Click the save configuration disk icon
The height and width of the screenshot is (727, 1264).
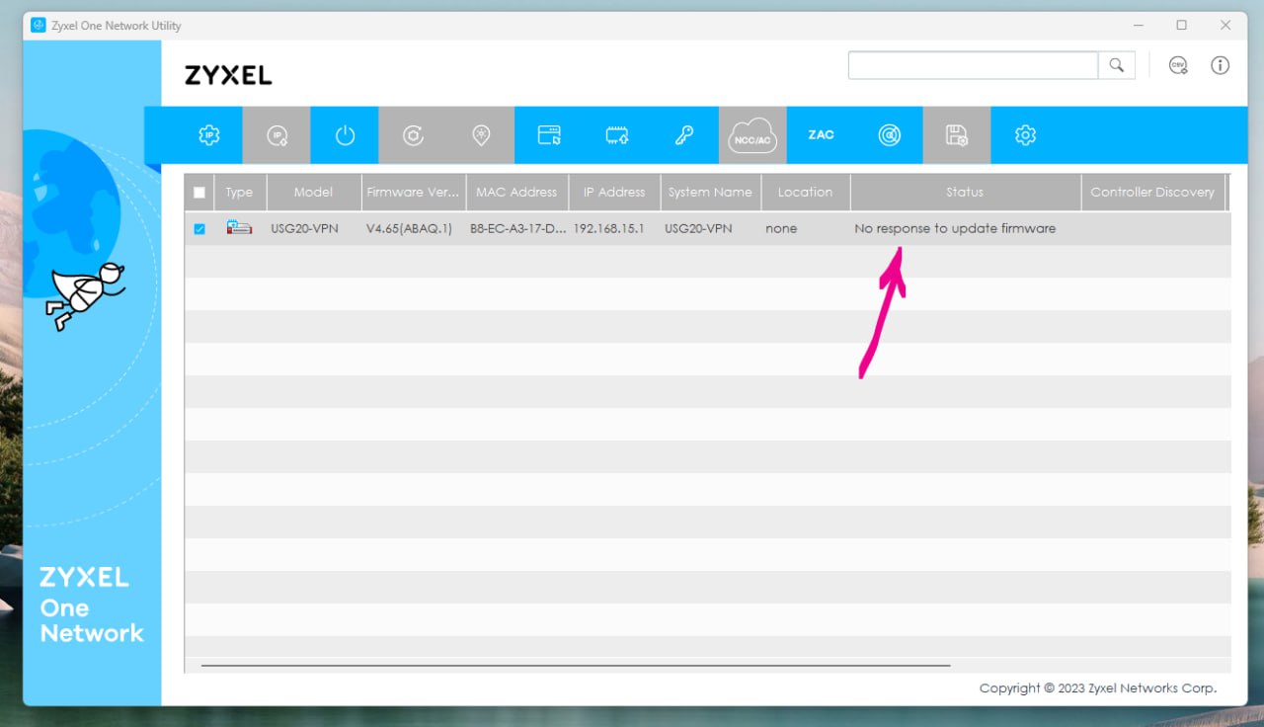[957, 135]
